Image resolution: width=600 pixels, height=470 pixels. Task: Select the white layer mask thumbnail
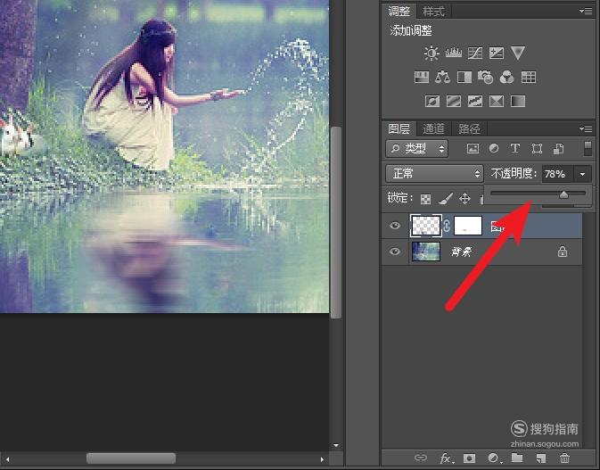(x=467, y=226)
